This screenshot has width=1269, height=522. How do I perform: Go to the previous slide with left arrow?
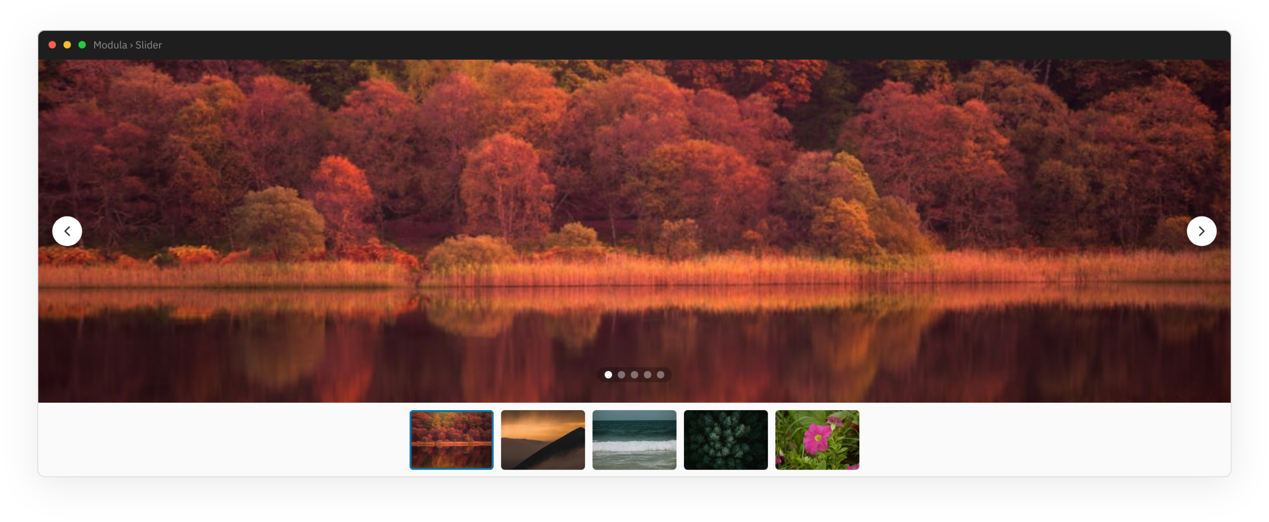[67, 231]
